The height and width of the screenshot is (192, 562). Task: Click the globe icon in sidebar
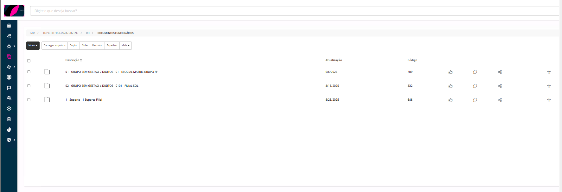[9, 140]
